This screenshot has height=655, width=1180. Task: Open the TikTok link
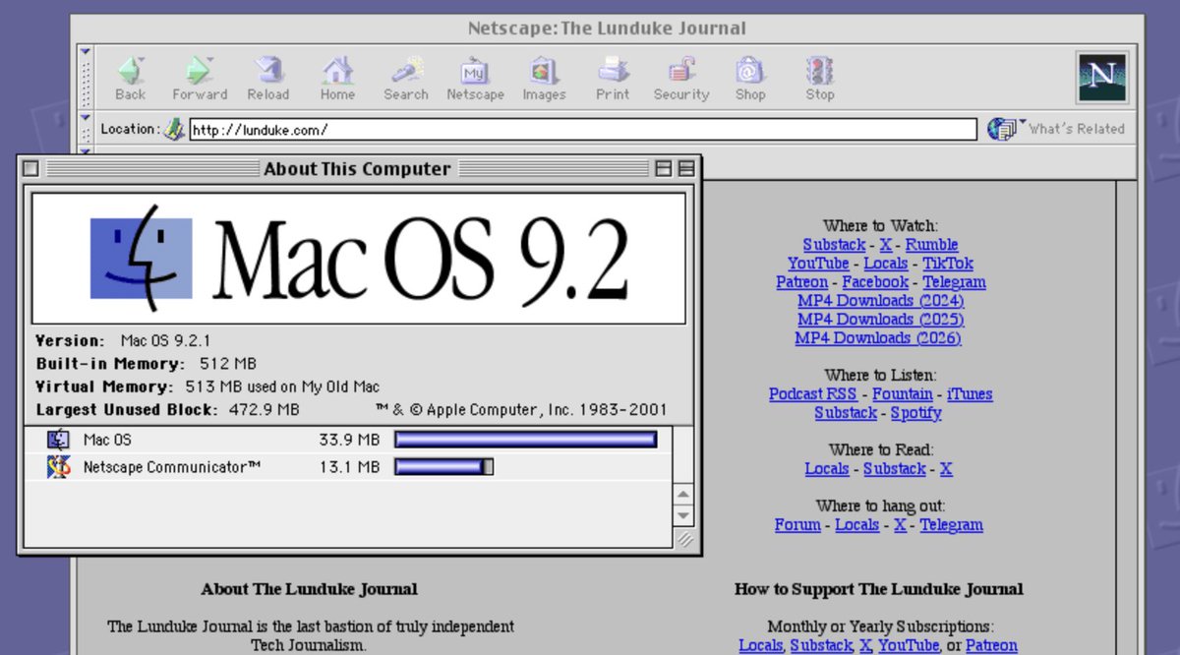click(x=948, y=264)
